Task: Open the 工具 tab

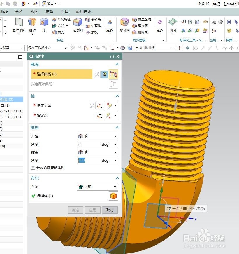Action: tap(65, 12)
